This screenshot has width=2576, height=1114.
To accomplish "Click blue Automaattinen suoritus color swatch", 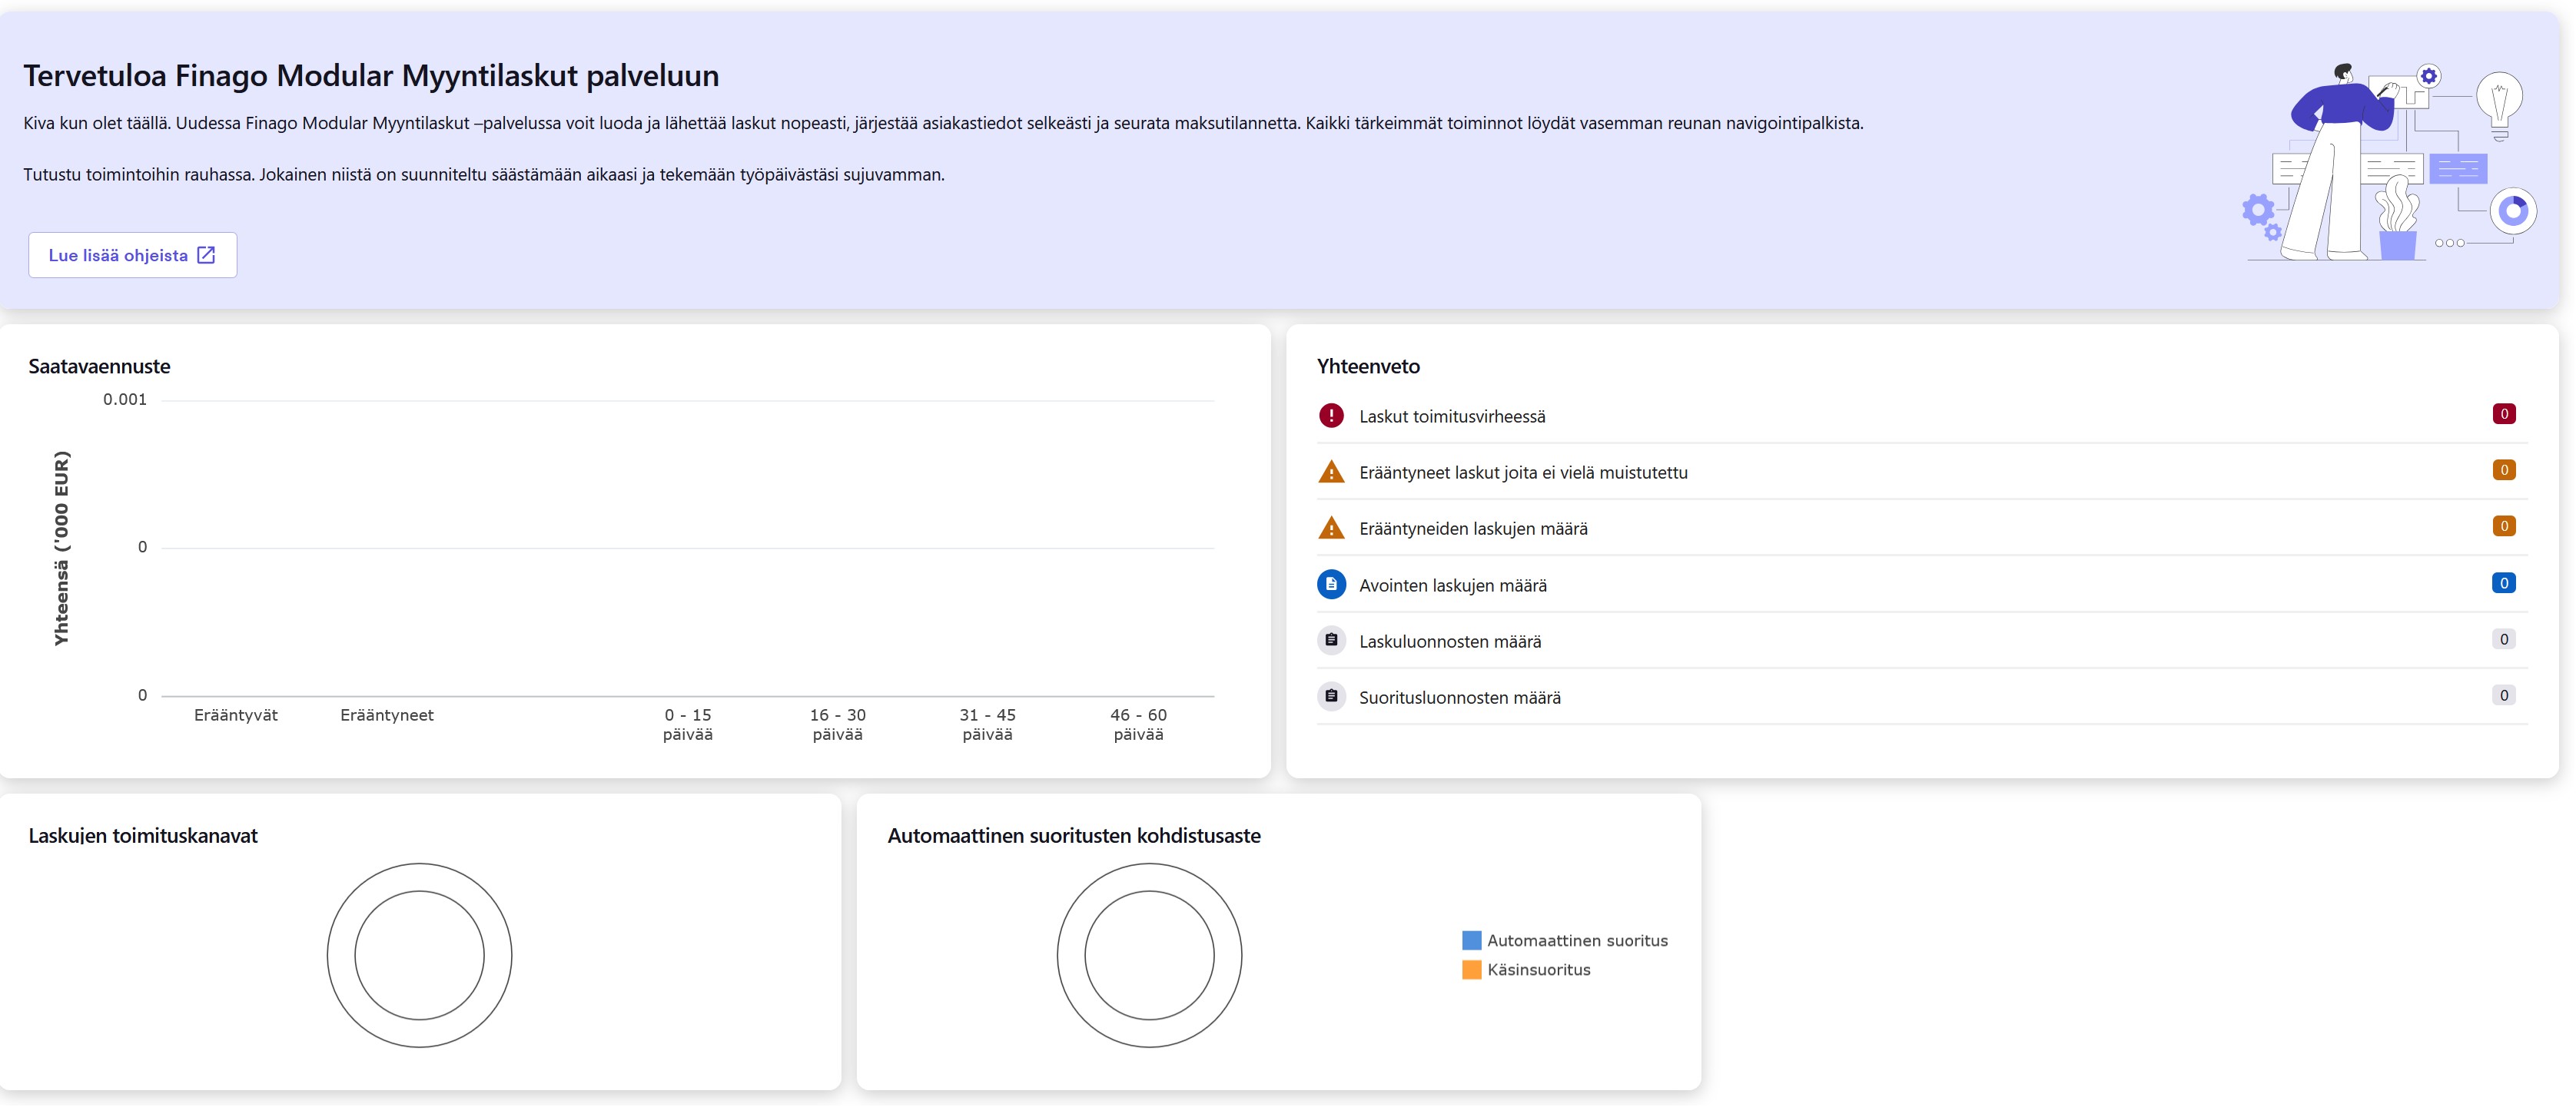I will (x=1471, y=940).
